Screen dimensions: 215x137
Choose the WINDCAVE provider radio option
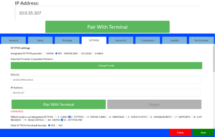click(x=63, y=54)
